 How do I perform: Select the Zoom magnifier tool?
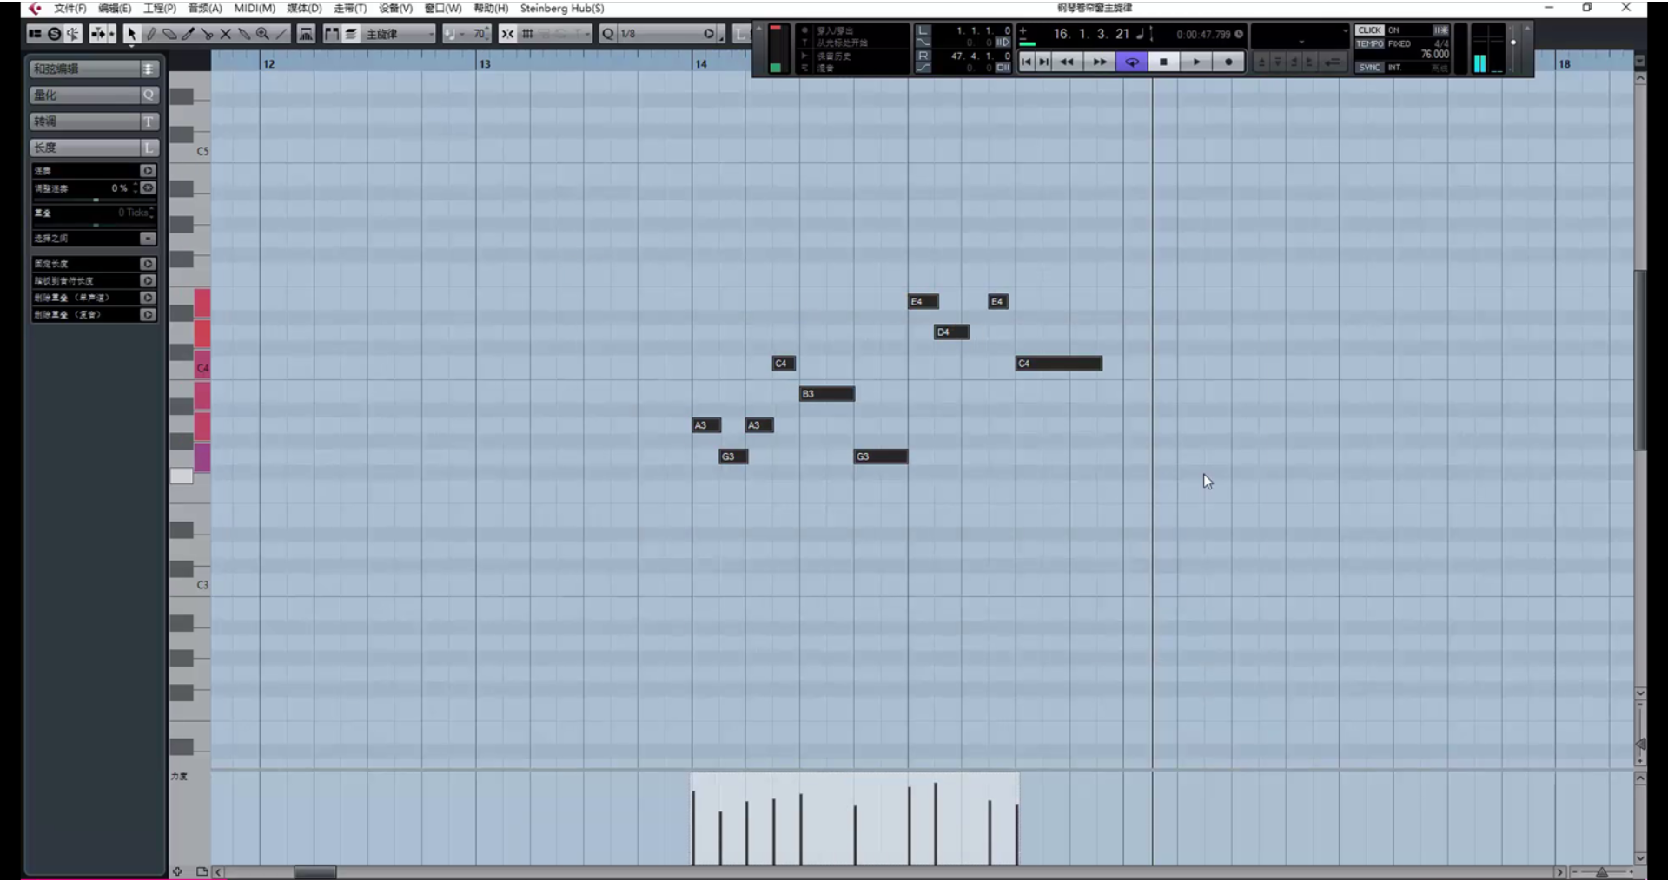click(x=262, y=34)
